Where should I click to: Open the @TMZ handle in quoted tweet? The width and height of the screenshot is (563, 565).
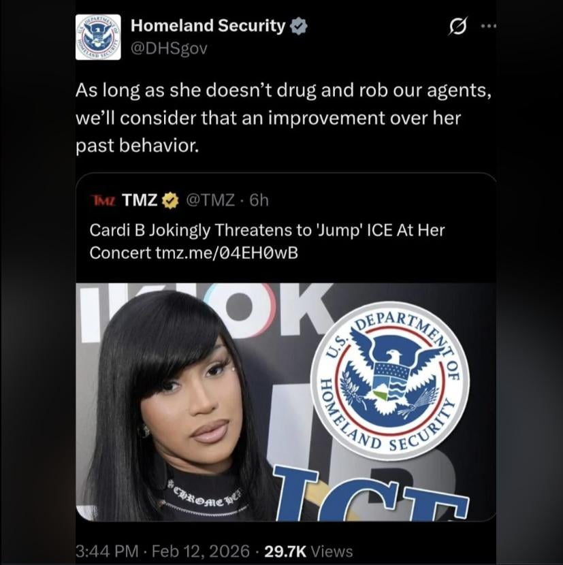pyautogui.click(x=210, y=200)
